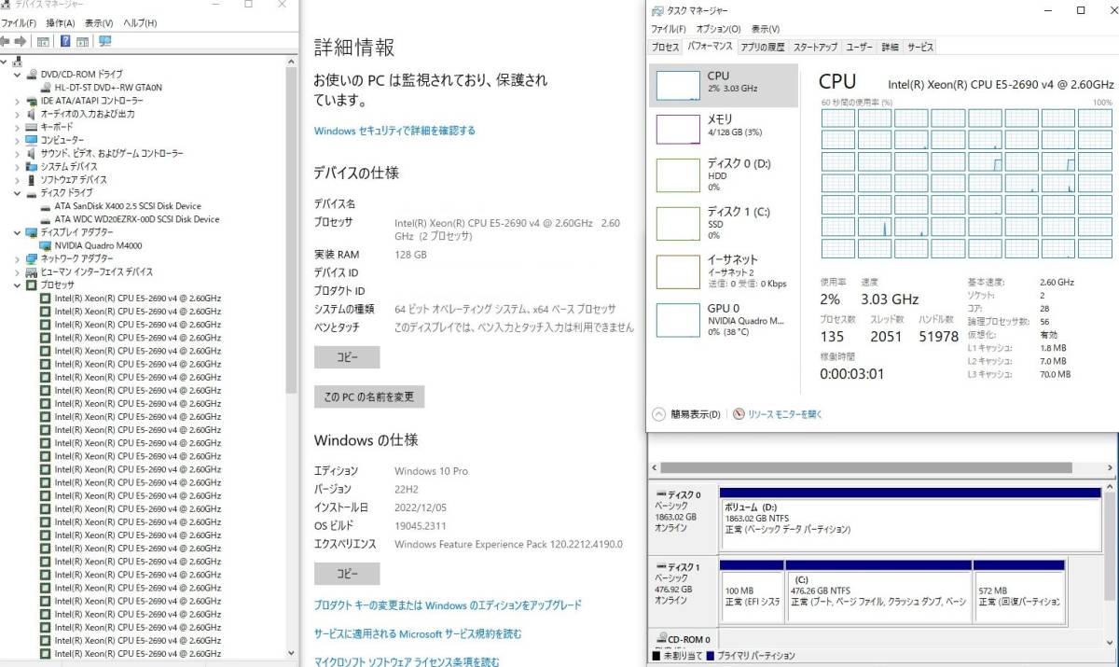Click the scan for hardware changes toolbar icon
The width and height of the screenshot is (1119, 667).
click(103, 41)
